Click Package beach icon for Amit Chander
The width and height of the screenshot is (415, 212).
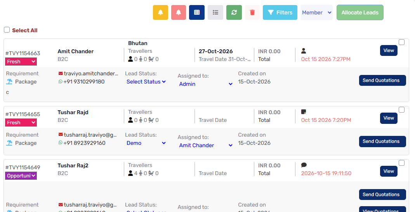(x=9, y=82)
